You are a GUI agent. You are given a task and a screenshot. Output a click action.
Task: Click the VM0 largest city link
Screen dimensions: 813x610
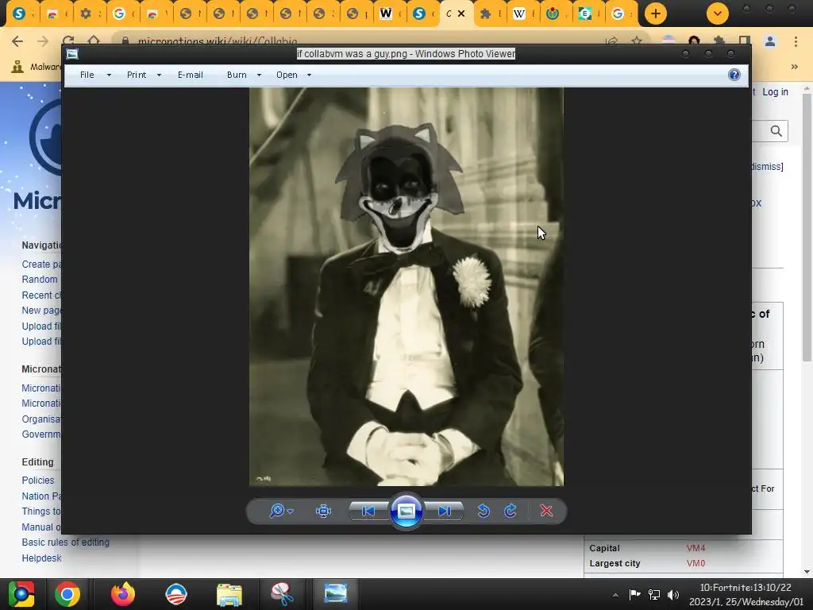click(x=695, y=563)
